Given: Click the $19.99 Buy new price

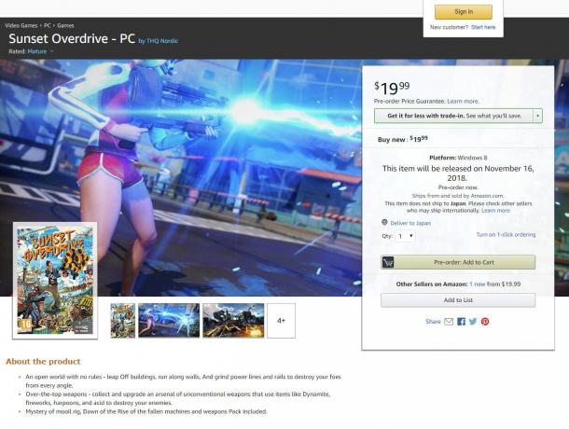Looking at the screenshot, I should point(419,139).
